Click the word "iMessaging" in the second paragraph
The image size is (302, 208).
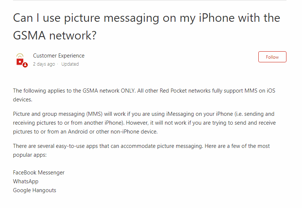pos(180,114)
